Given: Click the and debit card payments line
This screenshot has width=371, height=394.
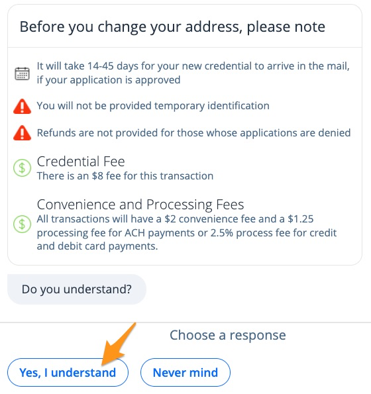Looking at the screenshot, I should 97,246.
